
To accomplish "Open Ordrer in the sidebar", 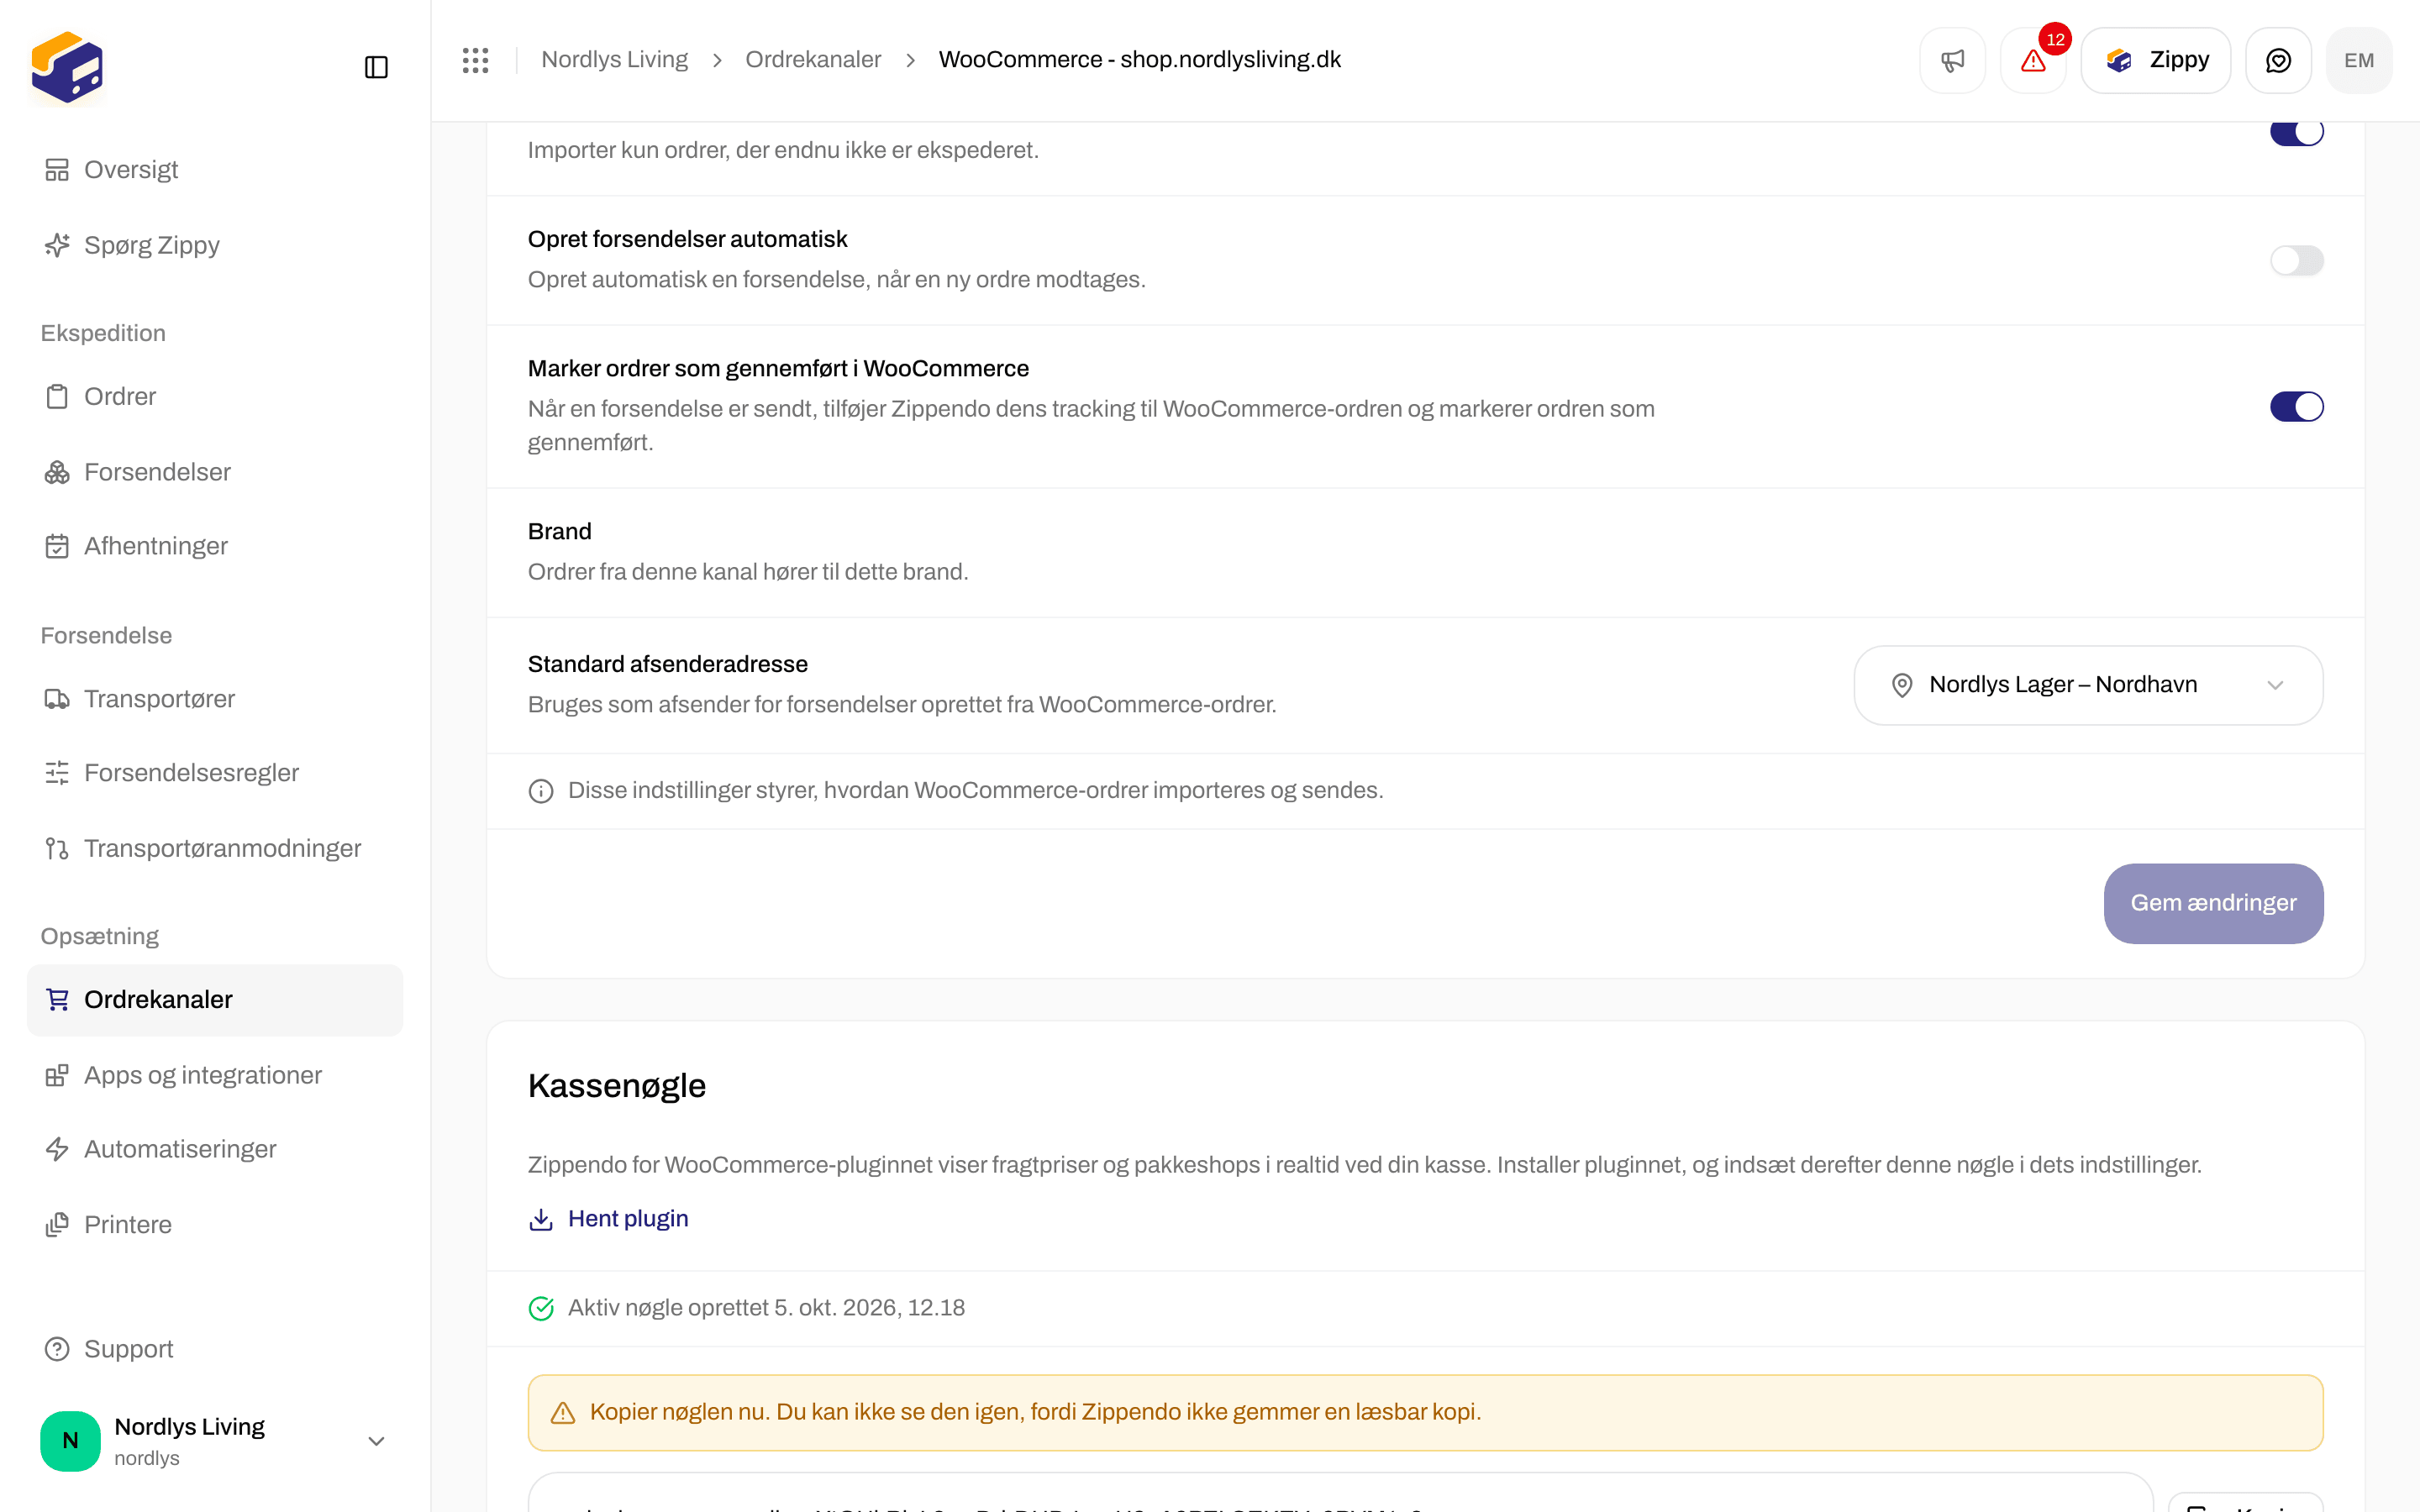I will [214, 396].
